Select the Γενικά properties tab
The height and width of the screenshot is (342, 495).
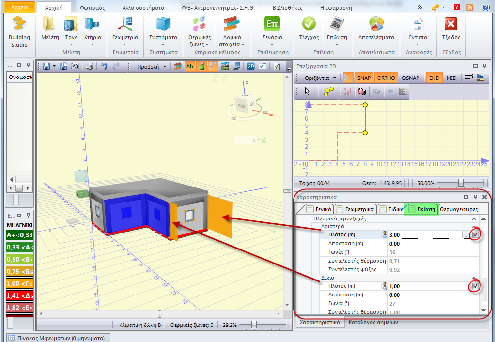[x=320, y=209]
